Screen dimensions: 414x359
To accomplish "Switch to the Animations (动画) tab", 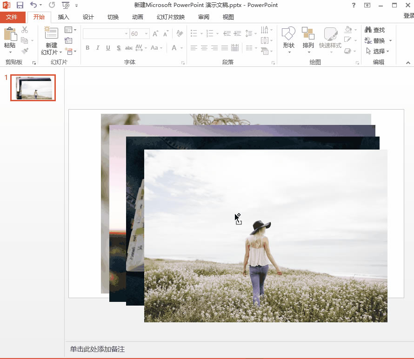I will point(137,17).
